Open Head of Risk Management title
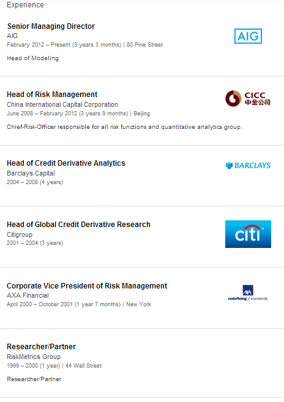Screen dimensions: 284x402 pyautogui.click(x=52, y=95)
